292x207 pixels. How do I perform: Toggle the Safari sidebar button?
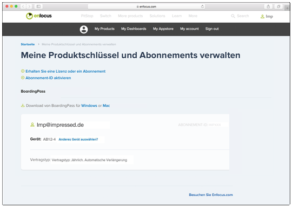coord(38,6)
